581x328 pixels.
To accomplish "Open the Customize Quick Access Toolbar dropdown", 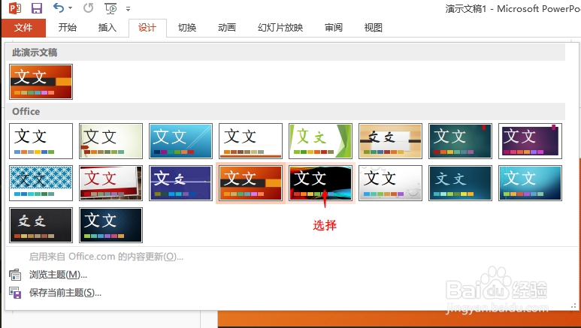I will [129, 8].
